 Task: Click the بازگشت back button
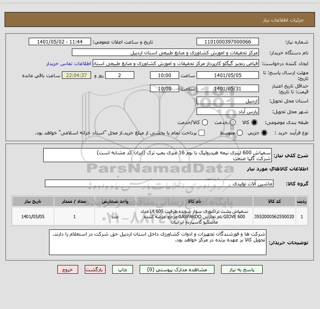(95, 270)
